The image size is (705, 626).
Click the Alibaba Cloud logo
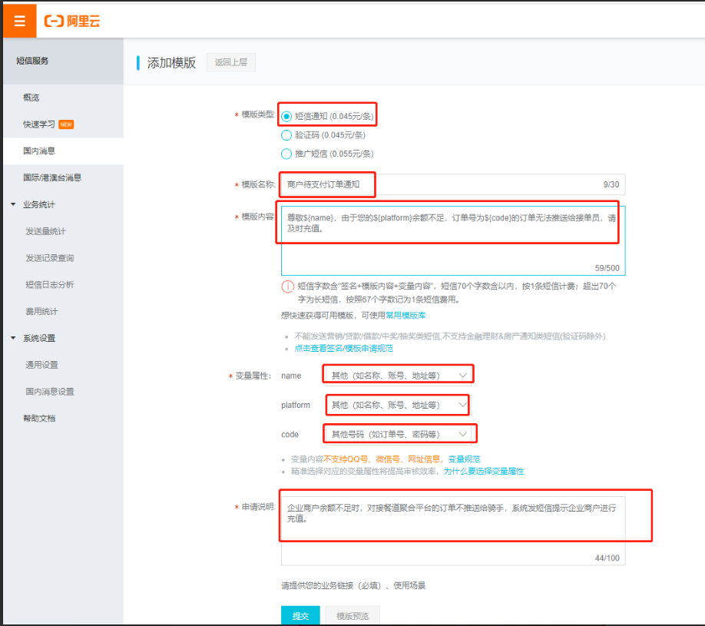[72, 21]
